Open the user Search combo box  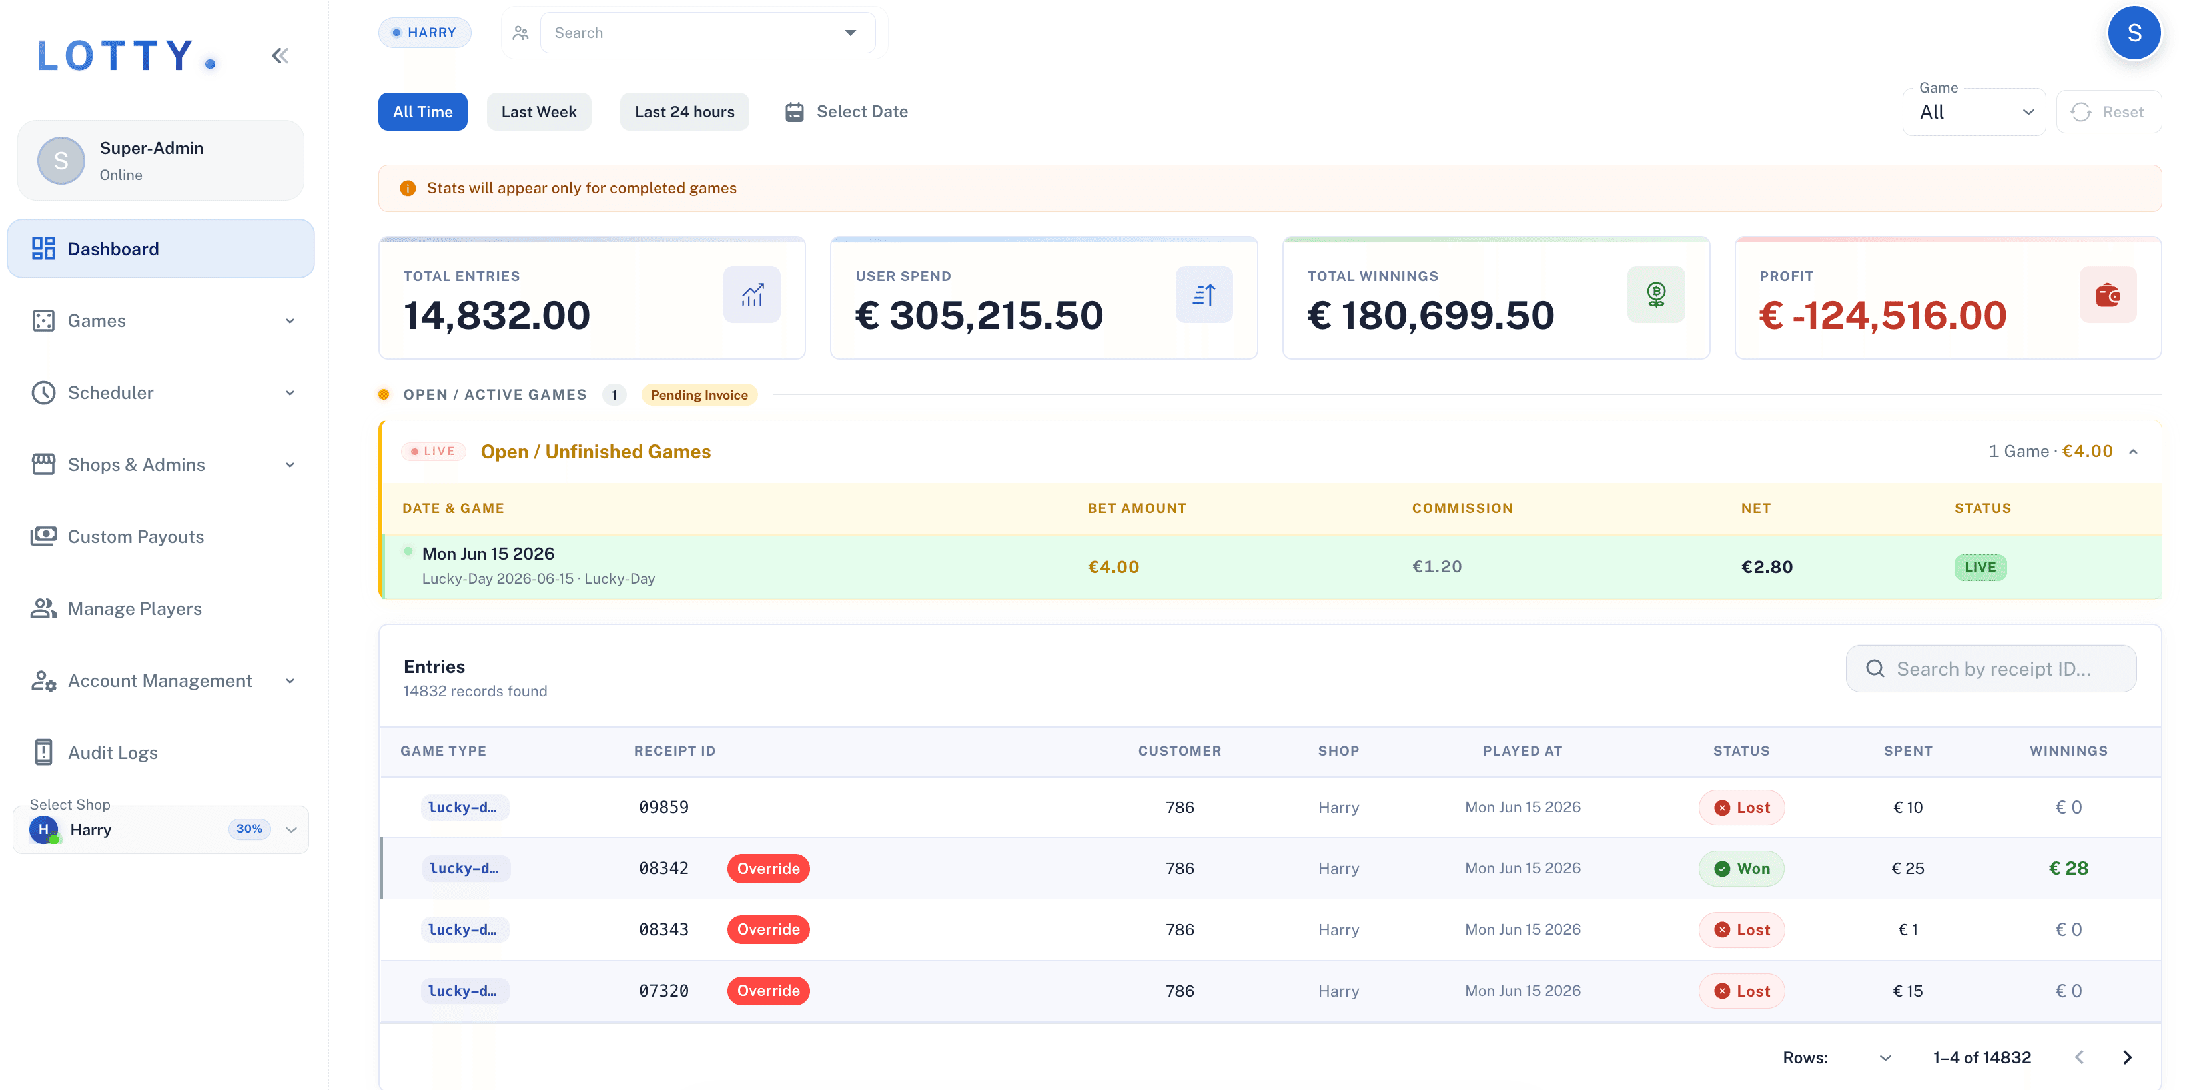pos(707,33)
